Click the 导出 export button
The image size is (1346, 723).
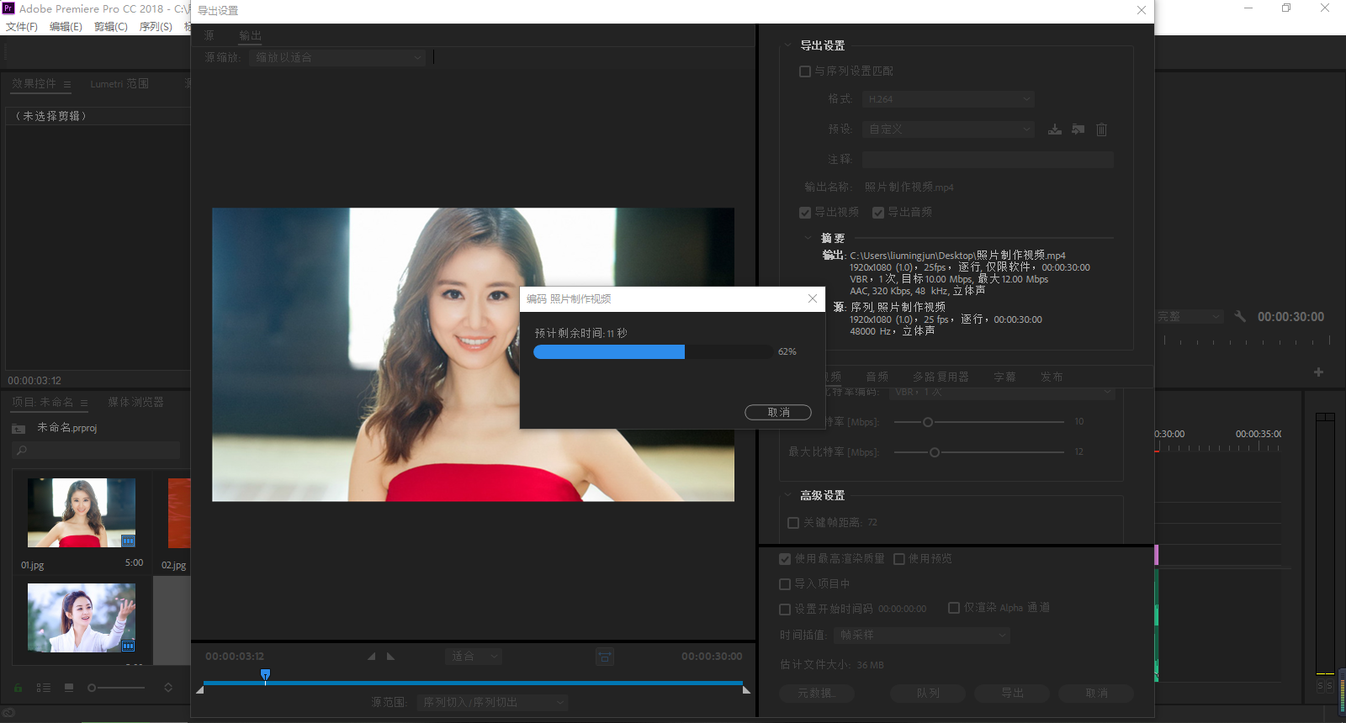tap(1012, 694)
